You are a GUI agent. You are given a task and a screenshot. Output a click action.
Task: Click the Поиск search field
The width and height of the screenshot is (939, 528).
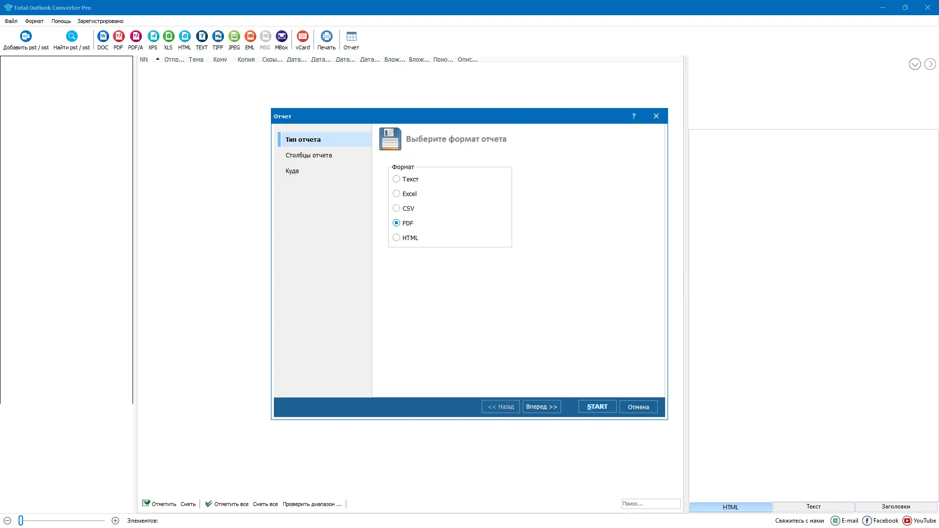[x=650, y=504]
